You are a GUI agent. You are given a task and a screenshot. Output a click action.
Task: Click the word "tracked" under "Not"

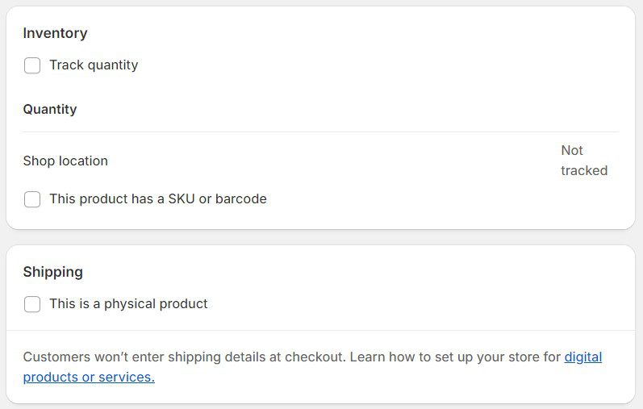pos(584,171)
